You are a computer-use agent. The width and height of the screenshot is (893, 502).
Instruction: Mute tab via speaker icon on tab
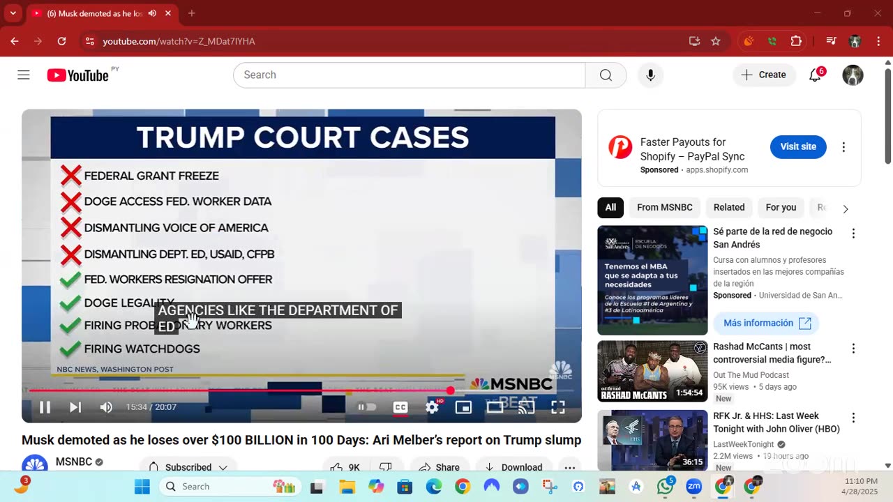coord(152,13)
